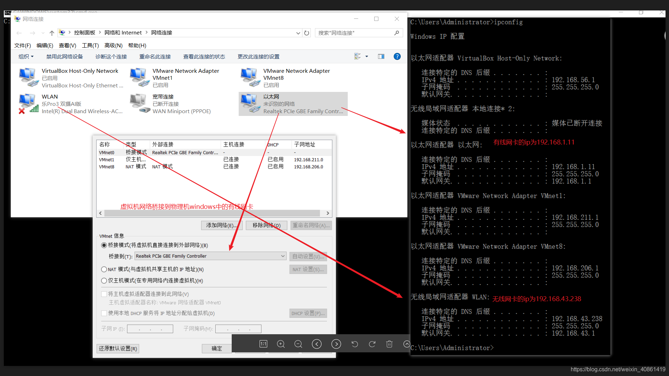Open VirtualBox Host-Only Network adapter icon

pyautogui.click(x=28, y=78)
